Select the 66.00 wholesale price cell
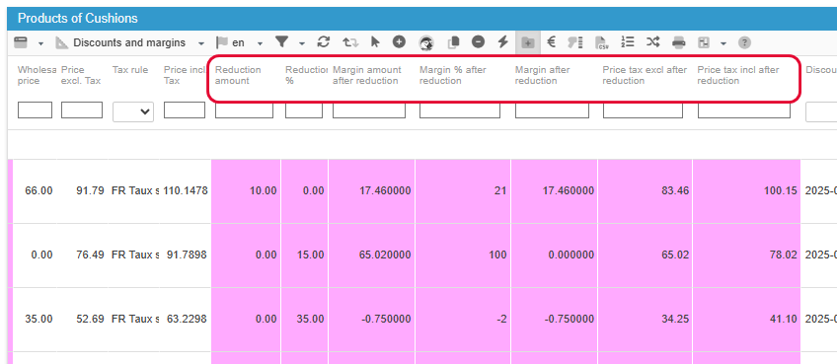The width and height of the screenshot is (837, 364). [x=36, y=191]
